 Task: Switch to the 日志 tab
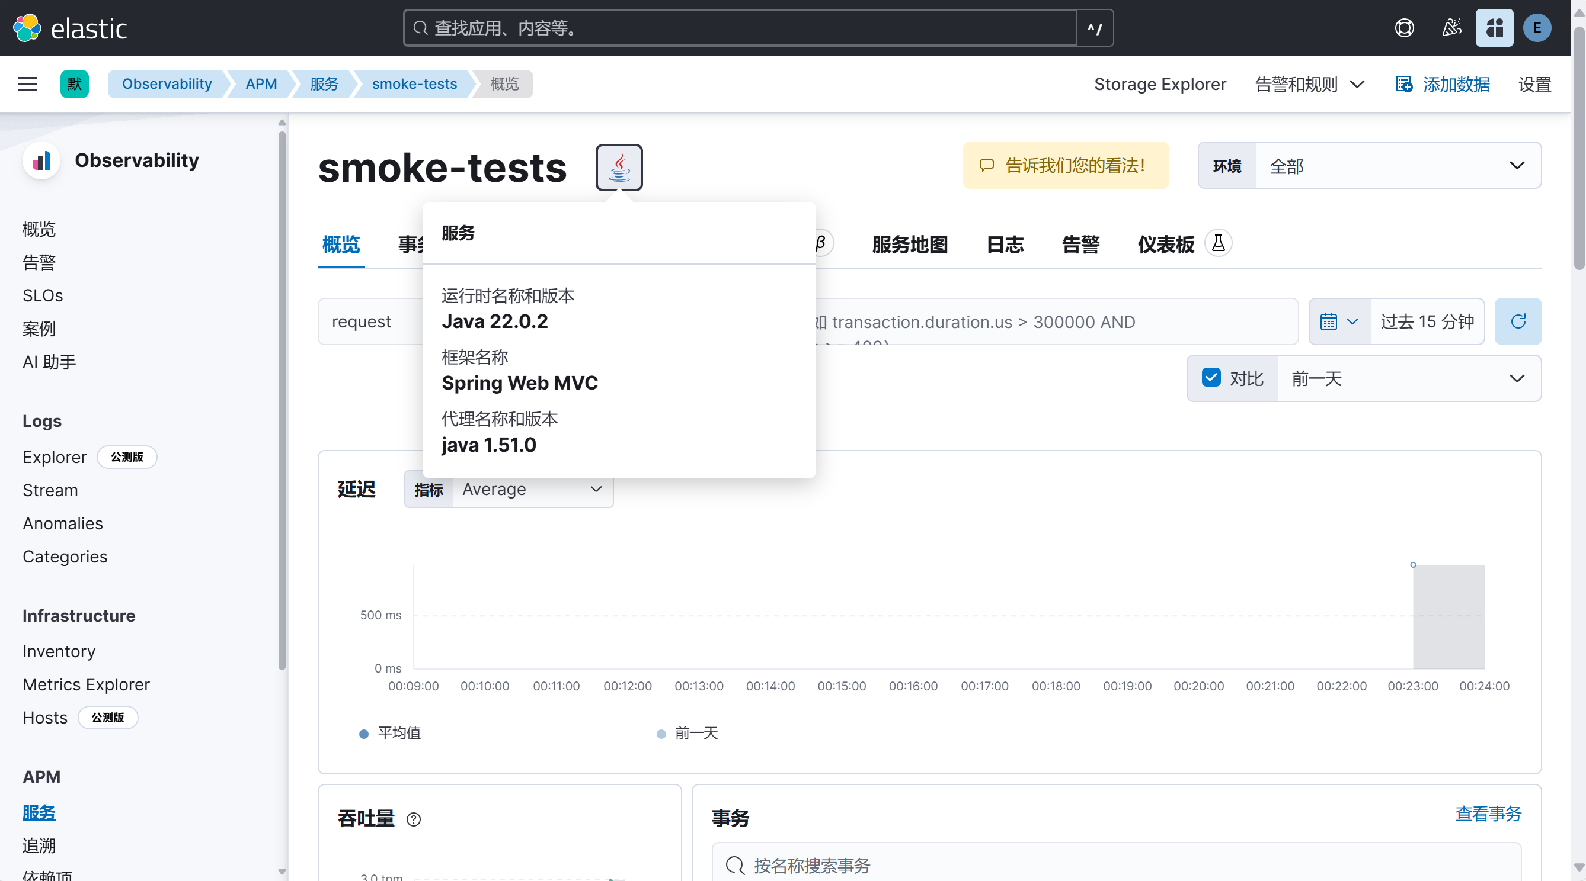(1005, 245)
